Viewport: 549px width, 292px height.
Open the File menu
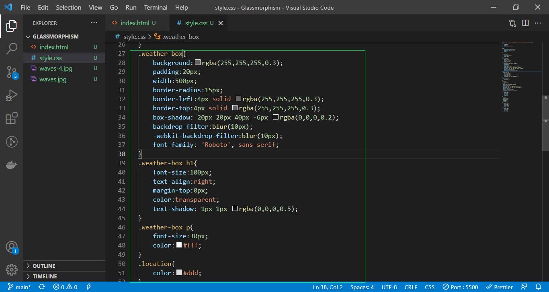pyautogui.click(x=25, y=7)
